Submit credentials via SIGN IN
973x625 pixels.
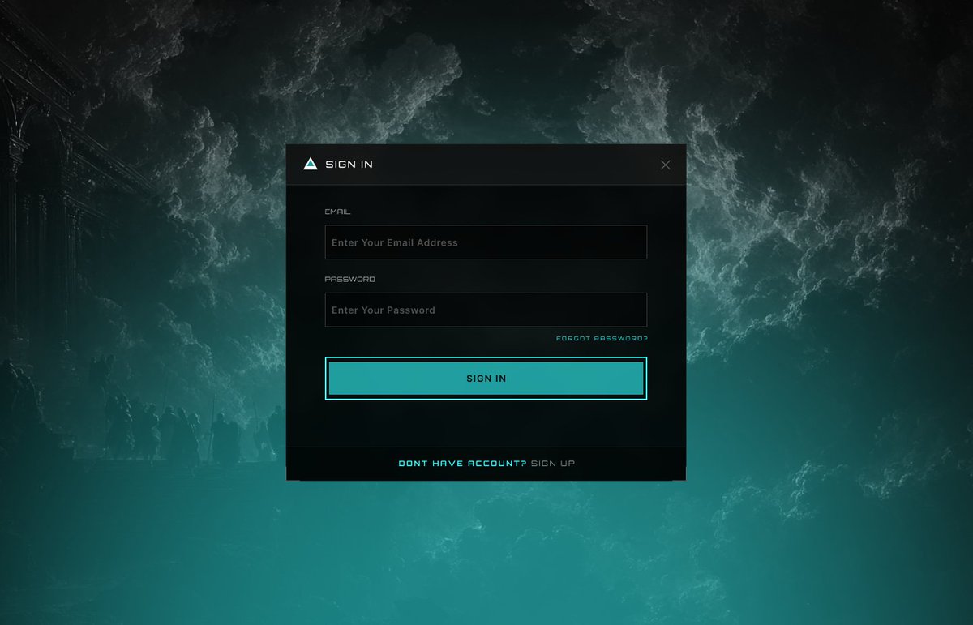click(486, 378)
